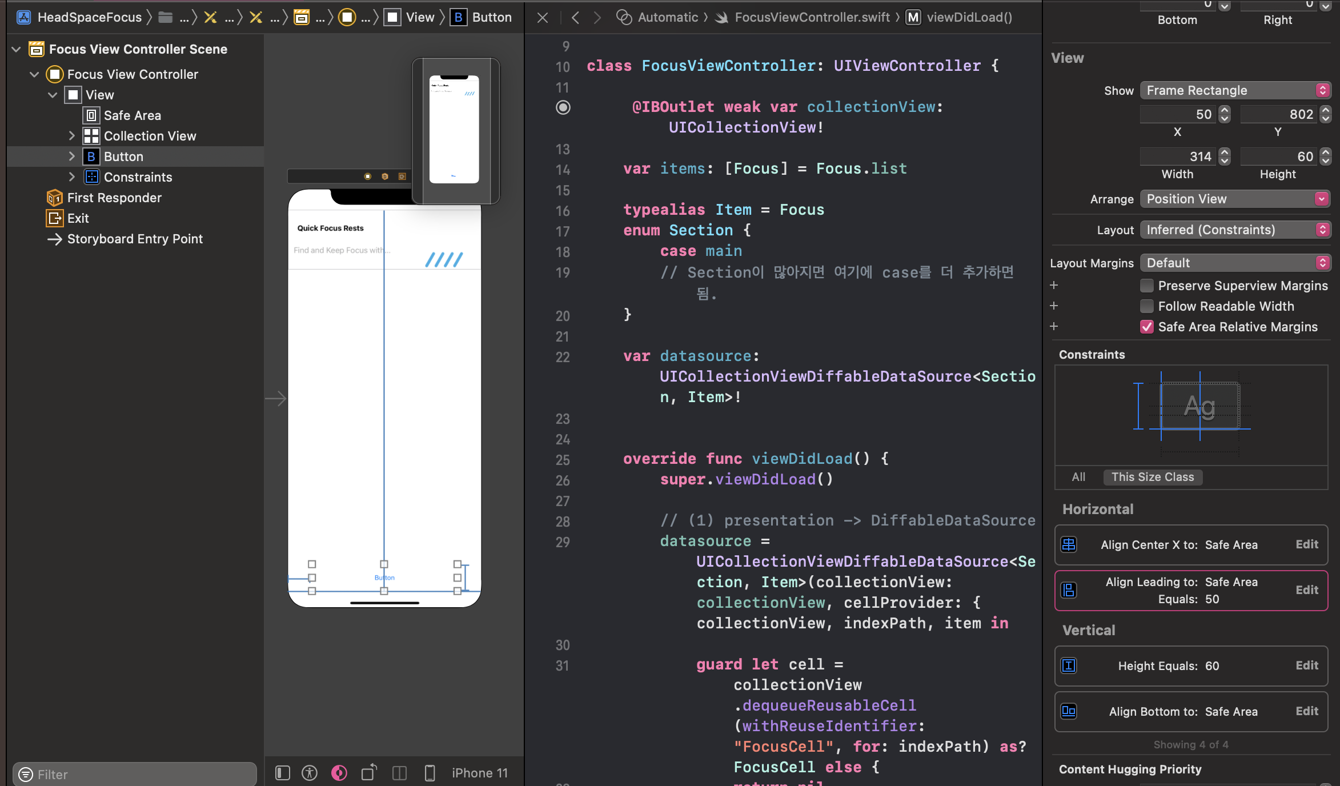Edit the Align Bottom to Safe Area constraint
This screenshot has height=786, width=1340.
point(1307,711)
